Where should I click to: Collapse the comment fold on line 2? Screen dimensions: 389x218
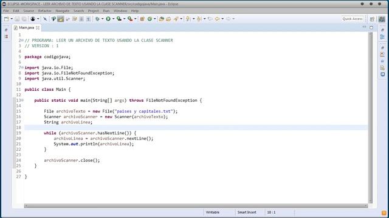22,40
